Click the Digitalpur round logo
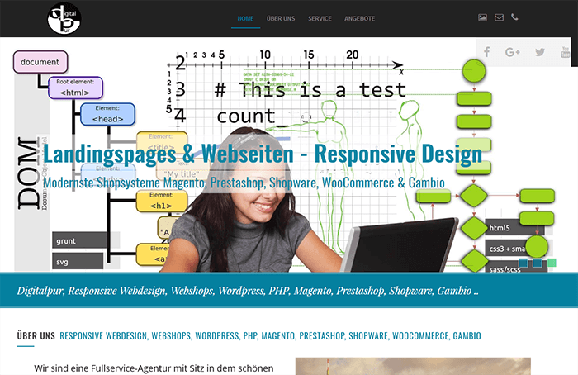The height and width of the screenshot is (375, 578). click(x=64, y=18)
